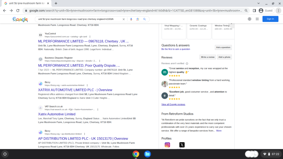The width and height of the screenshot is (283, 159).
Task: Open more options for YouControl result
Action: pyautogui.click(x=90, y=36)
